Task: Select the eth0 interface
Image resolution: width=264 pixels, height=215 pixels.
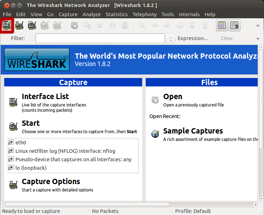Action: [73, 143]
